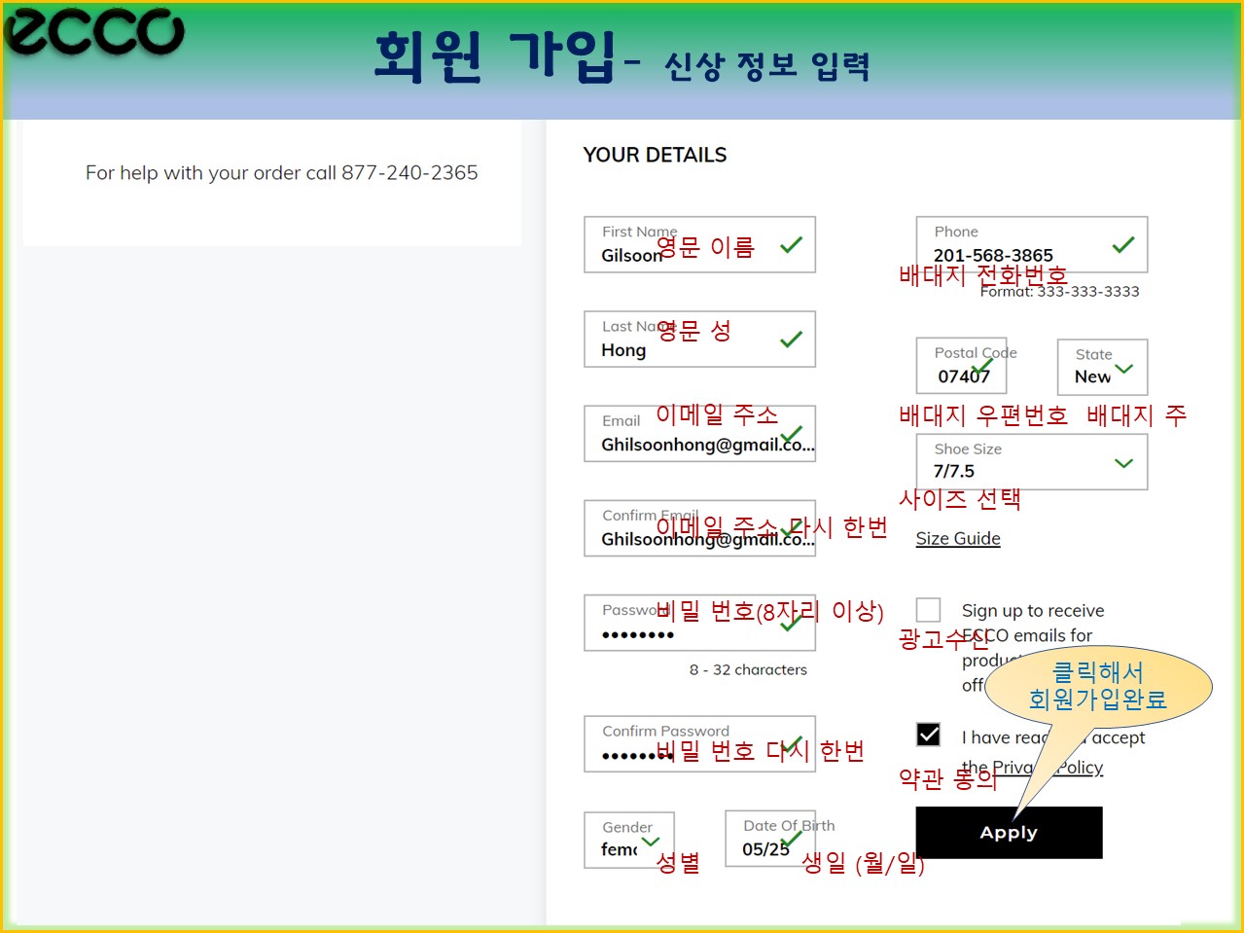Click the Phone number field
Viewport: 1244px width, 933px height.
point(1032,244)
